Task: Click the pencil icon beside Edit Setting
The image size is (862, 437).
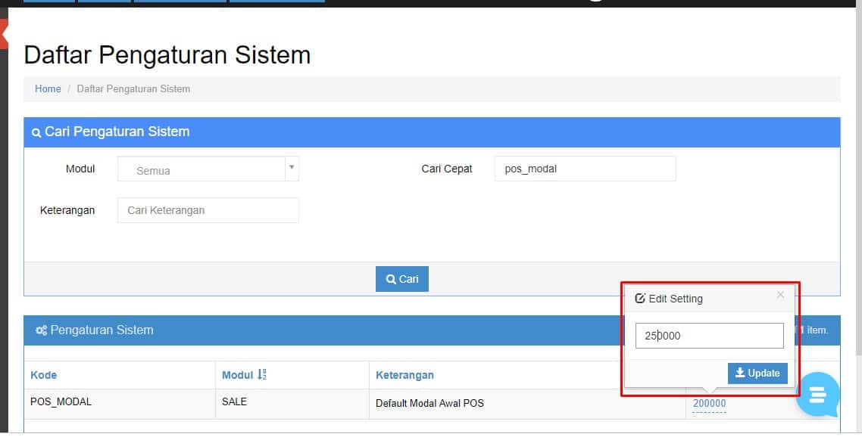Action: pos(640,299)
